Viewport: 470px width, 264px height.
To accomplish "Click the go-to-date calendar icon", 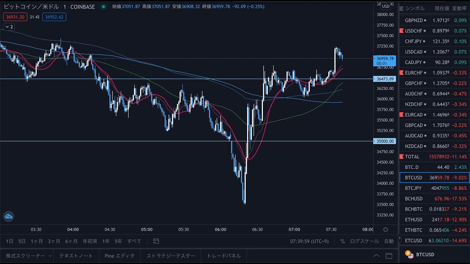I will point(156,241).
